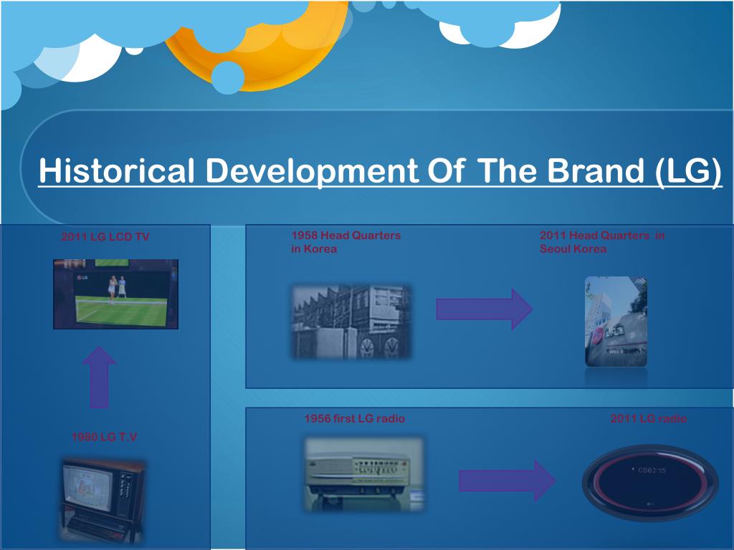734x550 pixels.
Task: Select the 1956 first LG radio caption
Action: pos(354,418)
